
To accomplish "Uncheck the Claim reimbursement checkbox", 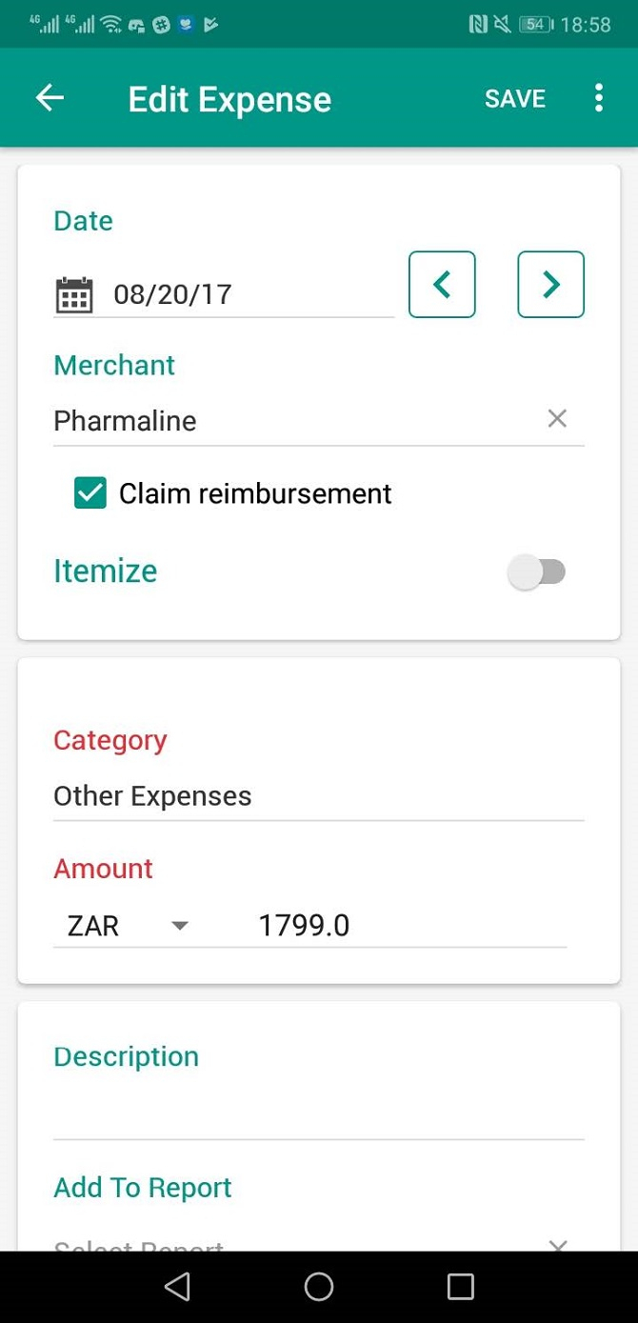I will click(x=90, y=492).
